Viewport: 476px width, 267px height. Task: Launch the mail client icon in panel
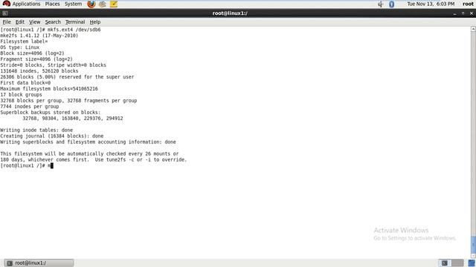coord(103,4)
